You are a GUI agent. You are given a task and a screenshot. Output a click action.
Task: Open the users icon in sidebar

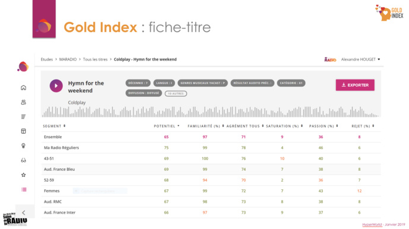click(x=24, y=102)
